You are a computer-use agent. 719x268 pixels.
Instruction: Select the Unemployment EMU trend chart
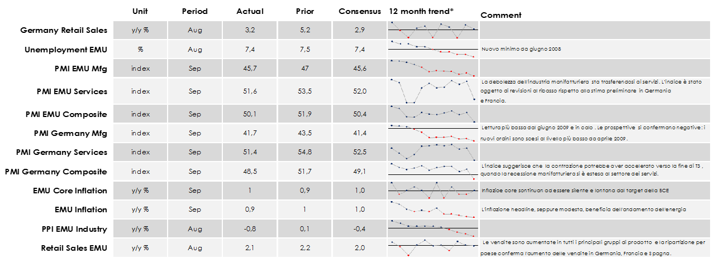tap(433, 49)
